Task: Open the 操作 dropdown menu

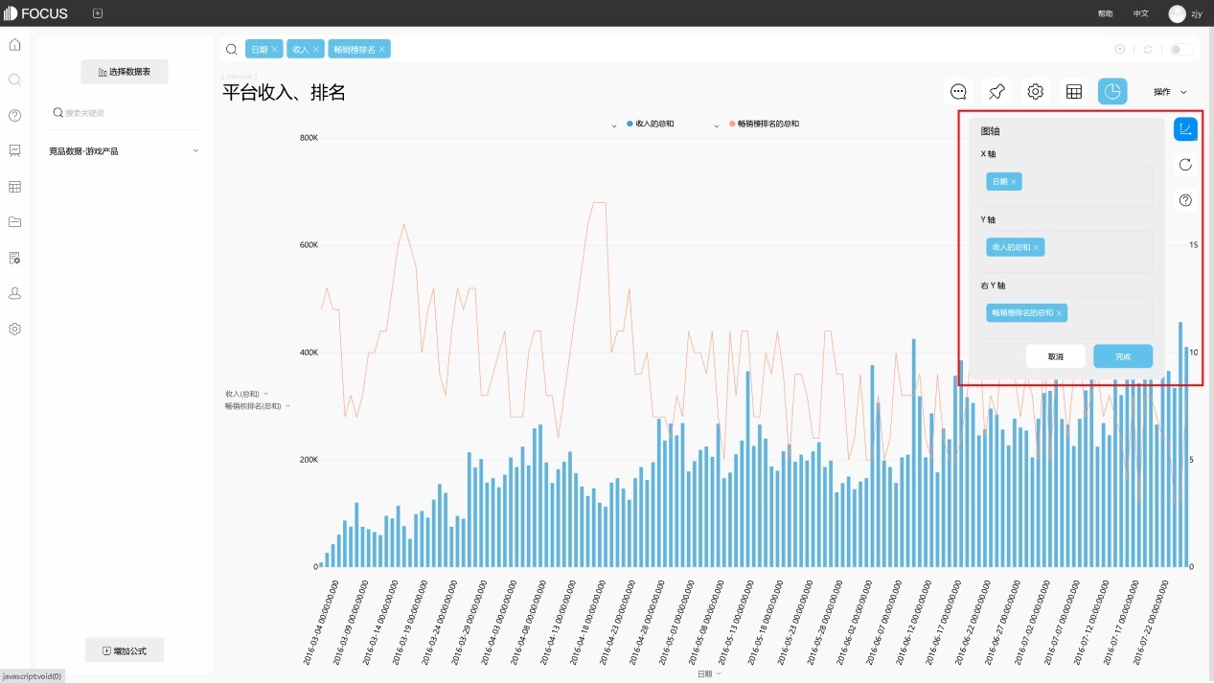Action: [x=1170, y=92]
